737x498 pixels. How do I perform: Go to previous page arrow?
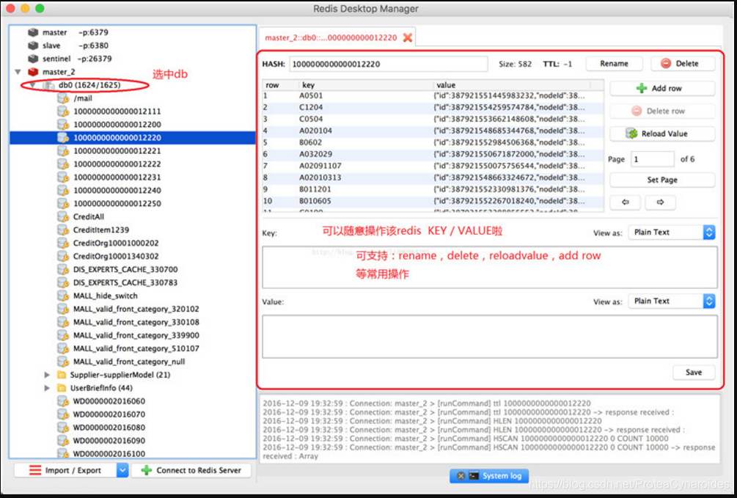click(x=625, y=202)
